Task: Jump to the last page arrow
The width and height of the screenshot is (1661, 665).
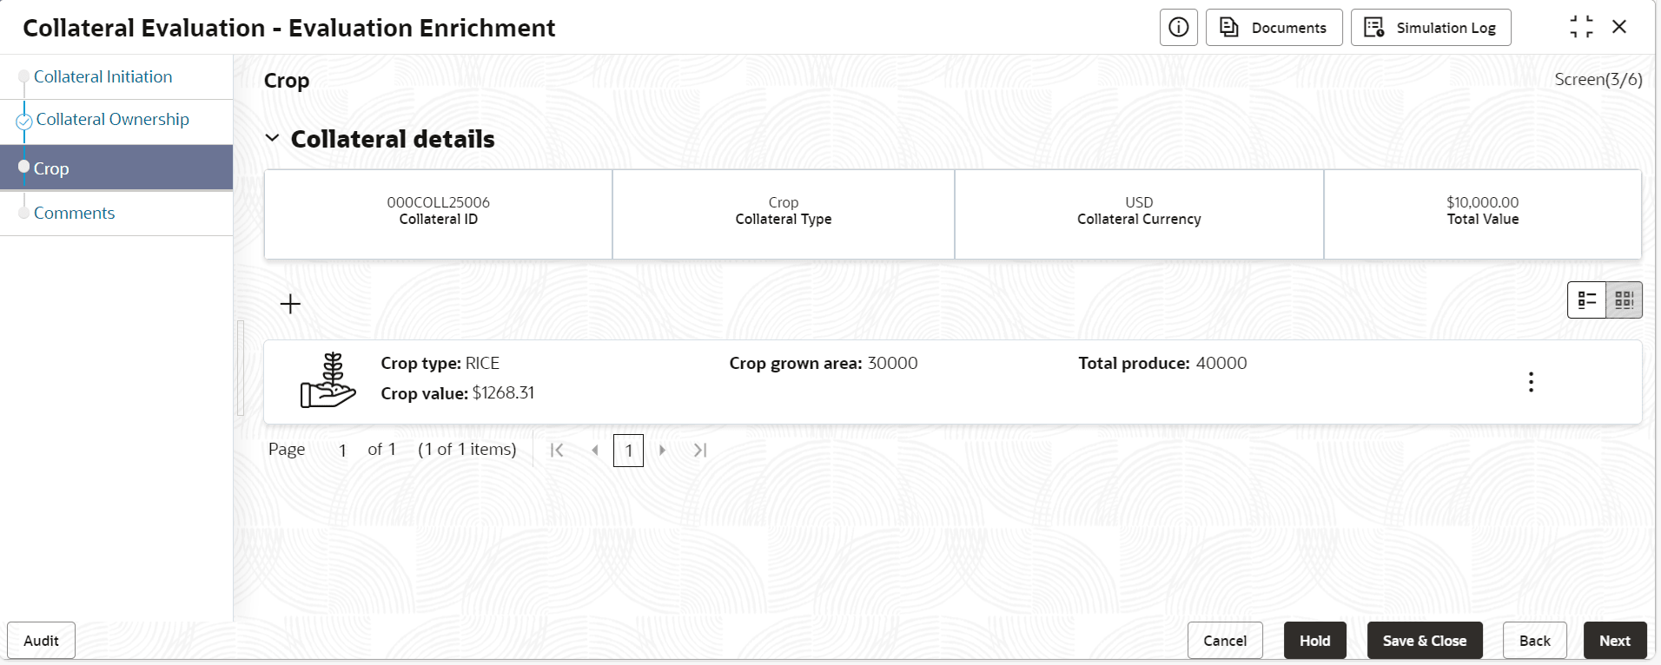Action: coord(700,450)
